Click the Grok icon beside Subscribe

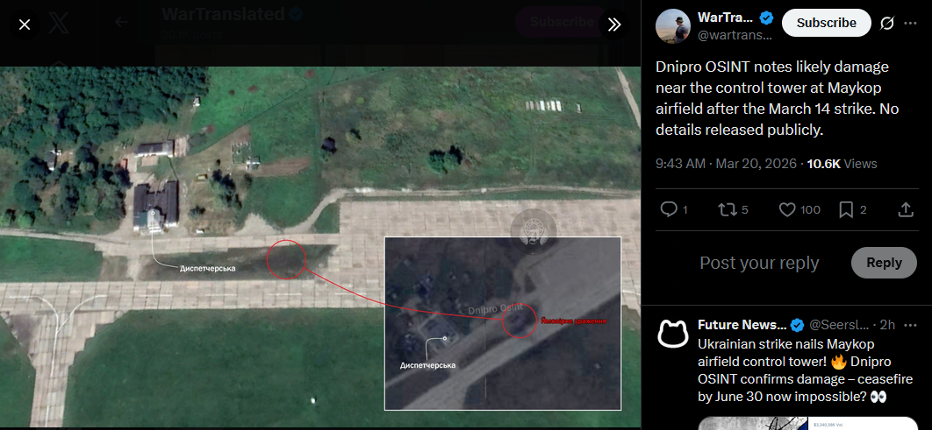click(x=887, y=23)
